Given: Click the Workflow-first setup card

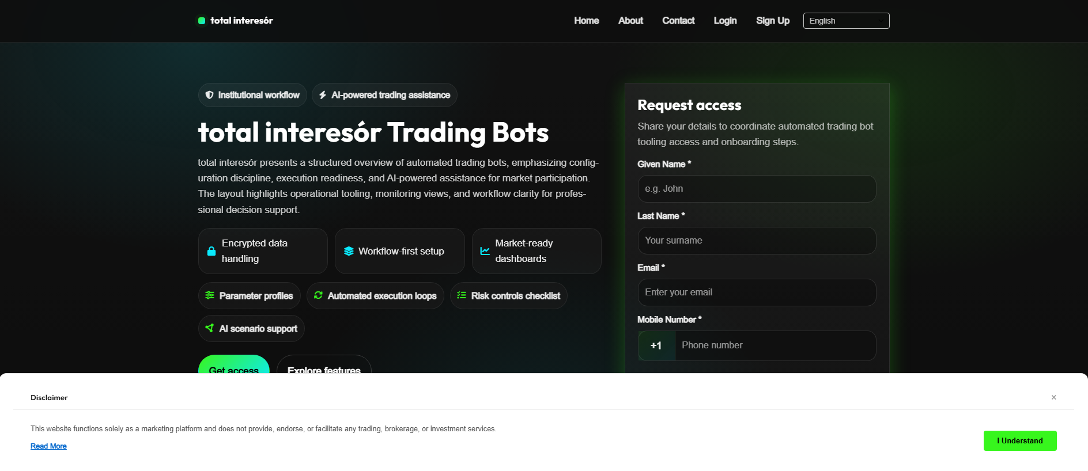Looking at the screenshot, I should 400,251.
